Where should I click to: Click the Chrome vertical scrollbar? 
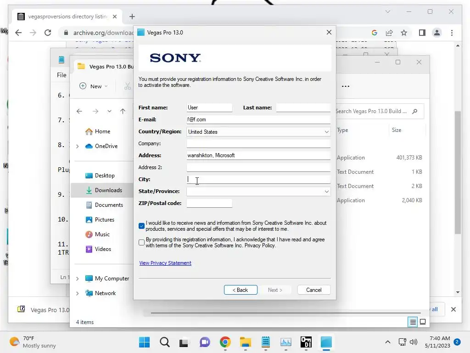tap(458, 173)
